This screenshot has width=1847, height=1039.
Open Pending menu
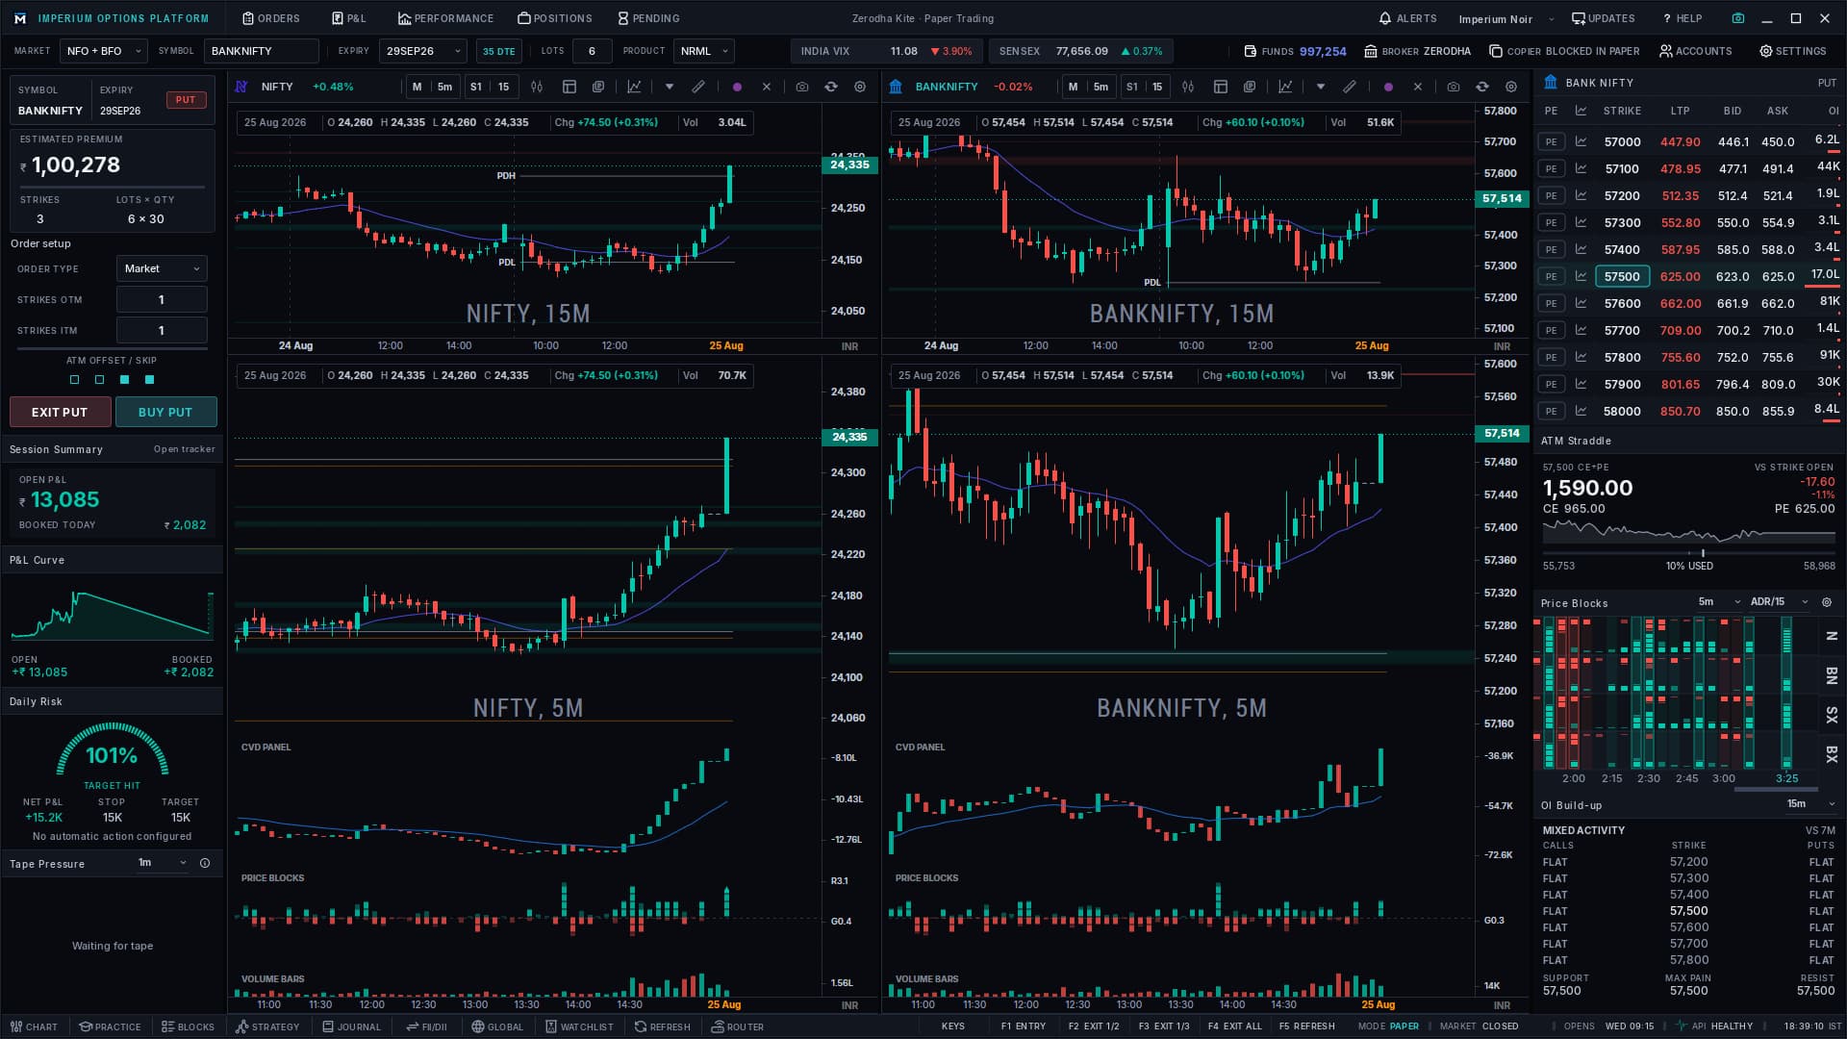click(x=648, y=18)
